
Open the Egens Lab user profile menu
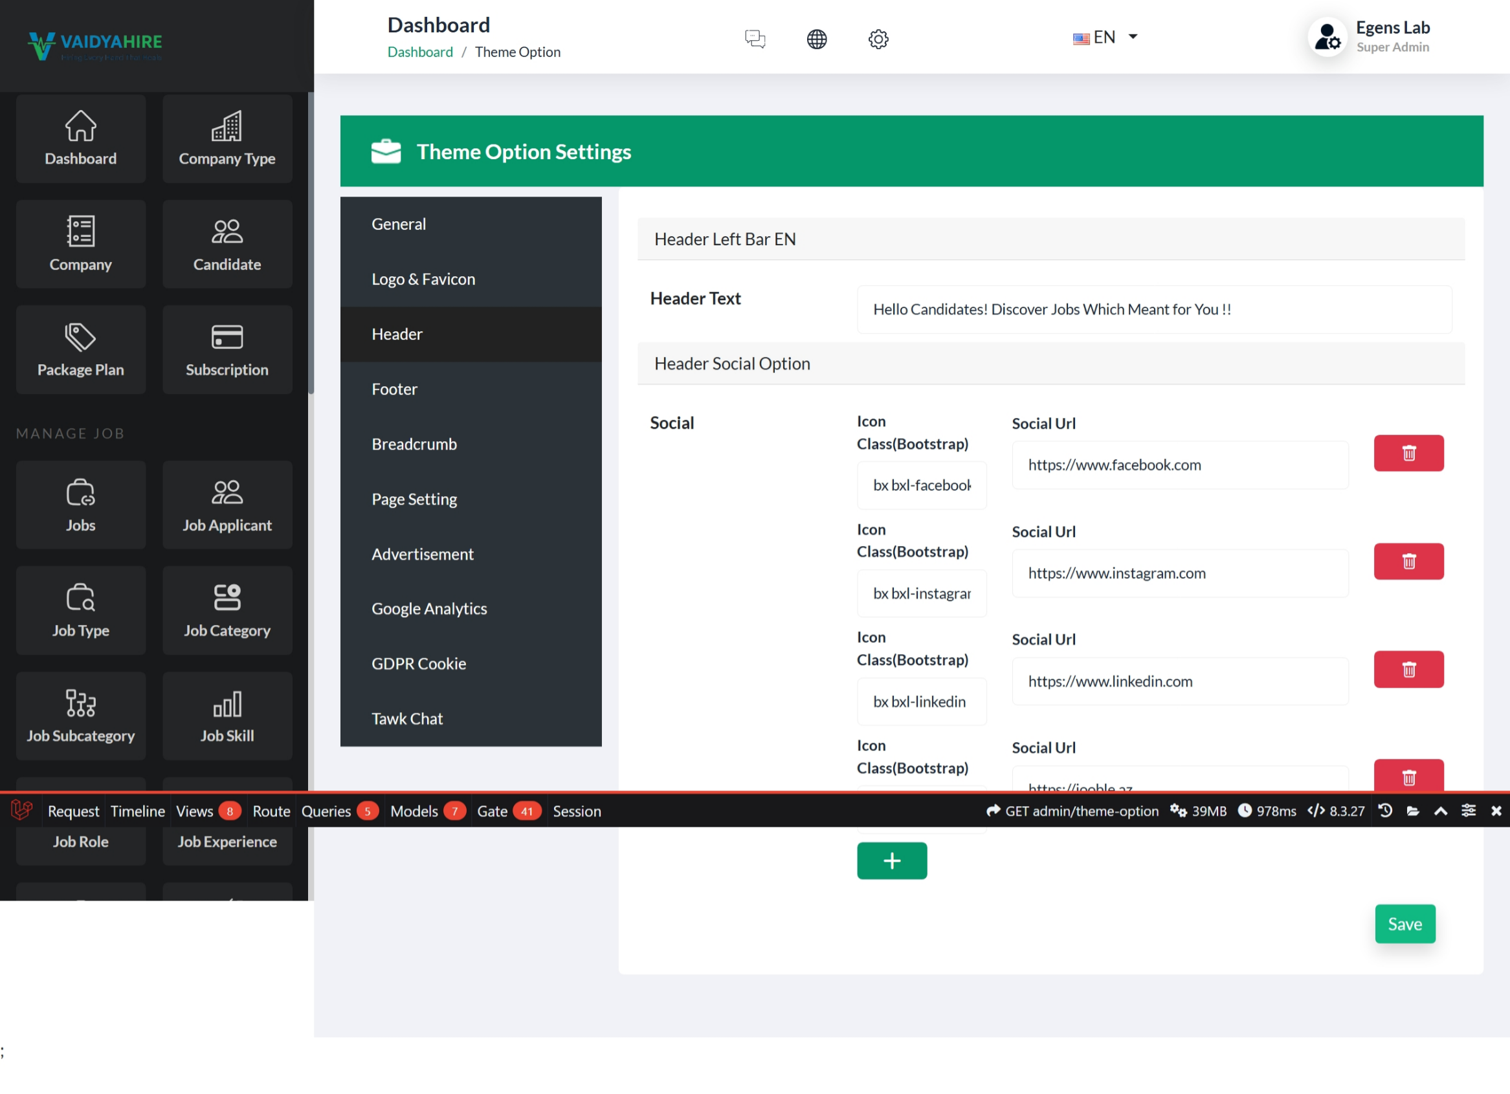point(1371,37)
